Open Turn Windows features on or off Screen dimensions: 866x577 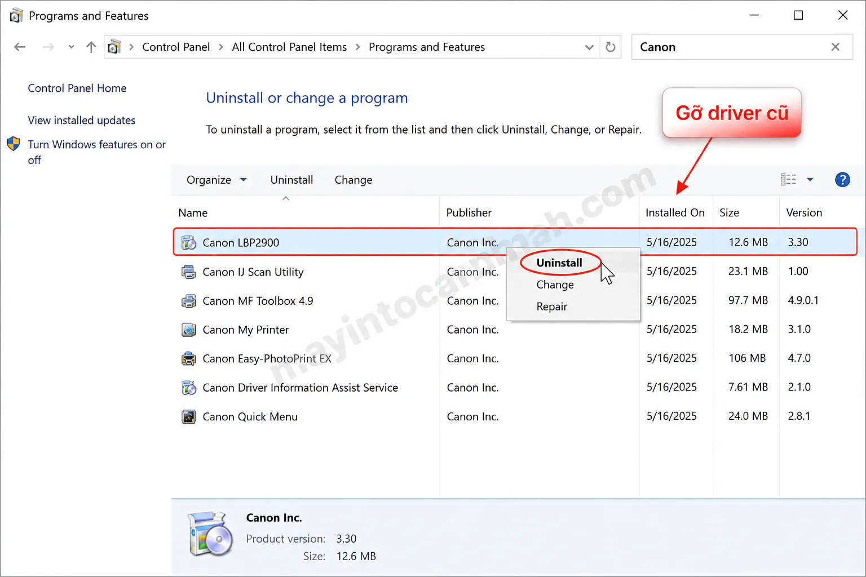click(x=97, y=152)
